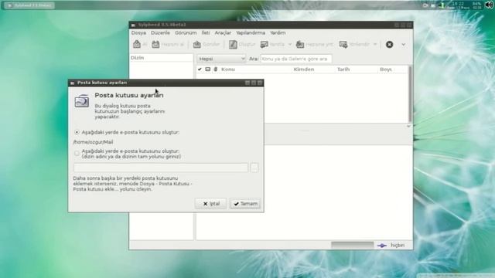Click the green network tray icon
495x278 pixels.
click(x=442, y=5)
